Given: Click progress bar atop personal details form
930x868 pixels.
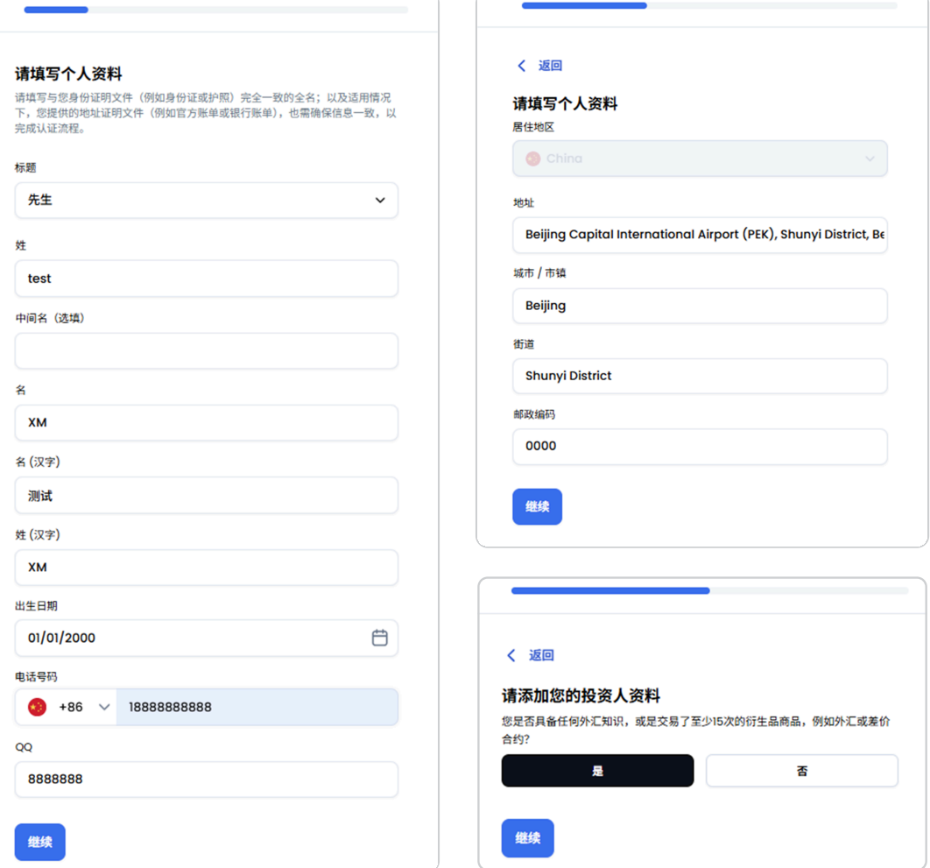Looking at the screenshot, I should [x=216, y=10].
